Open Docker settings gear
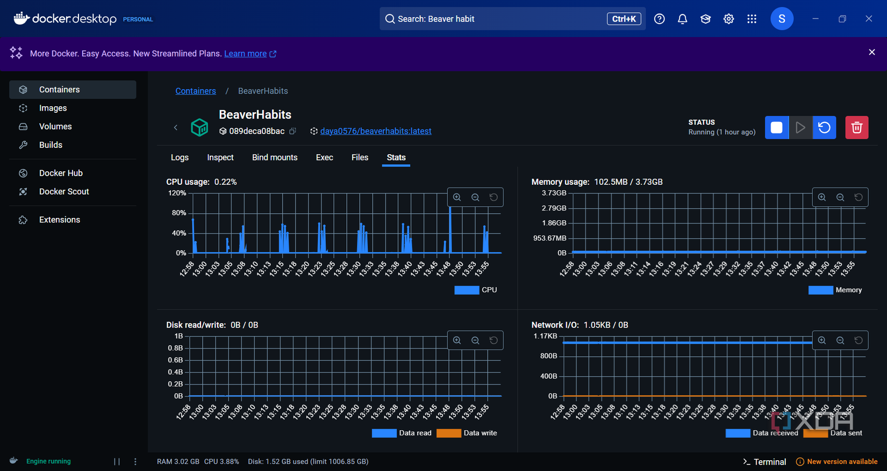 point(728,19)
